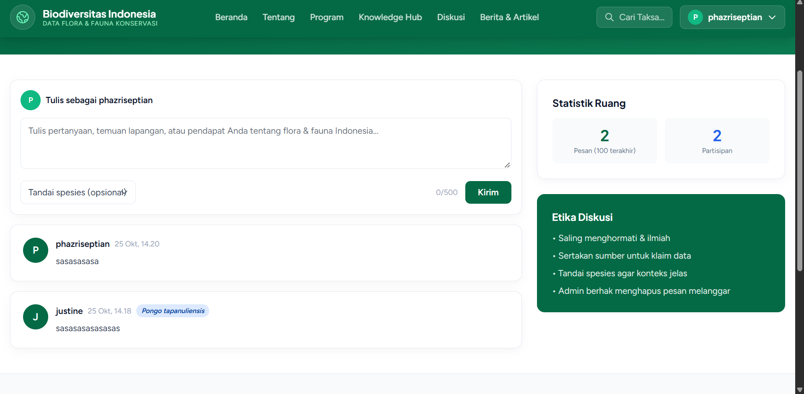This screenshot has height=394, width=804.
Task: Click the 'Cari Taksa...' search field
Action: (634, 17)
